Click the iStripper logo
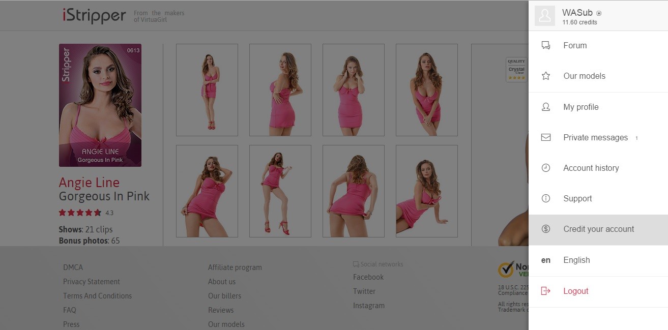This screenshot has height=330, width=668. (94, 15)
